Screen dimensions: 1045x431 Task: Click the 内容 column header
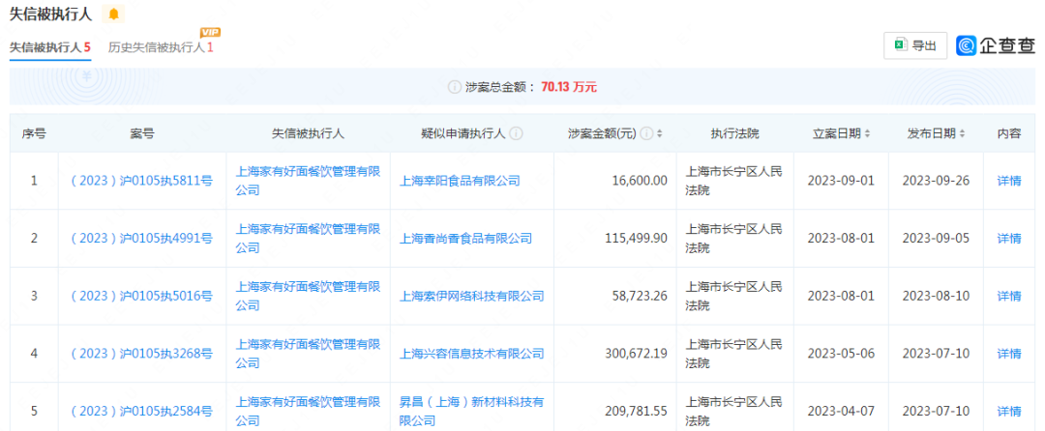[x=1009, y=133]
